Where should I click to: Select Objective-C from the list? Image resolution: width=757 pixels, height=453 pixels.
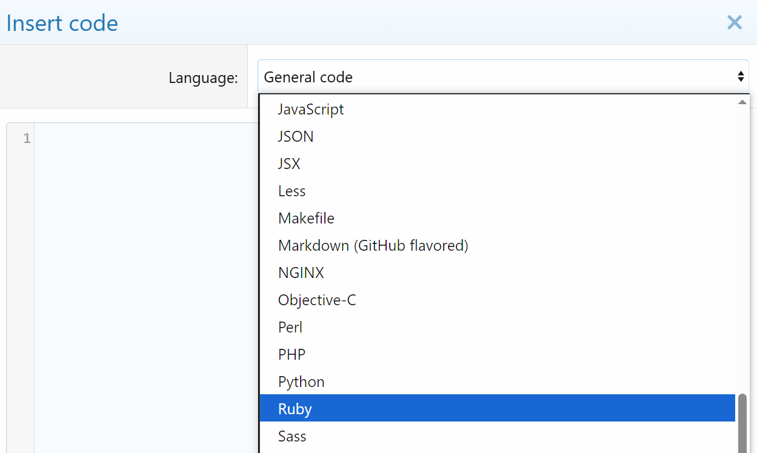coord(497,300)
